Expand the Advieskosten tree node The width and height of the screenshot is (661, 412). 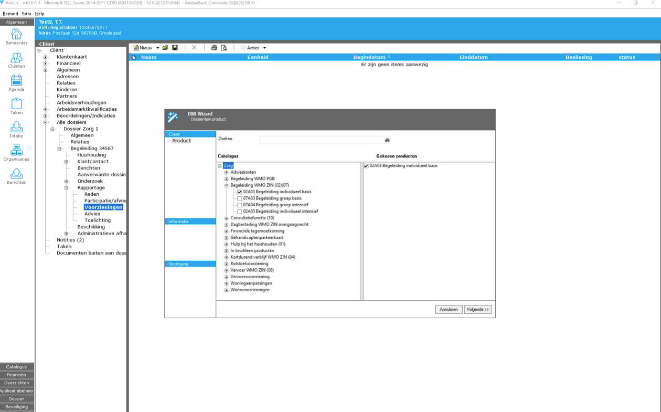[x=227, y=173]
